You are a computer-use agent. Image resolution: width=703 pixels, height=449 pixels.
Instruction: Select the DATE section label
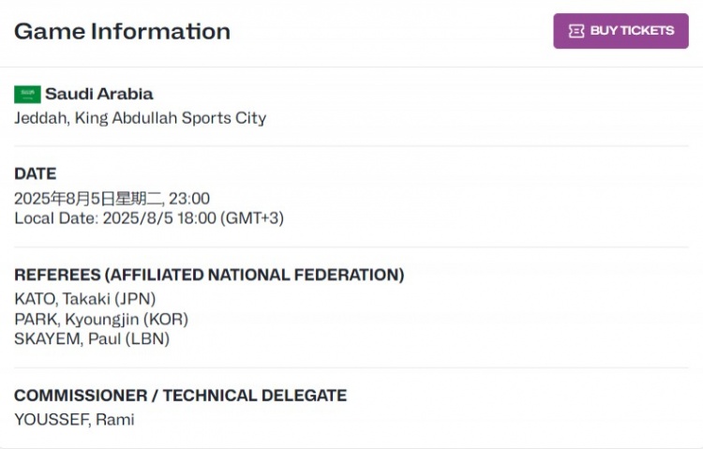[35, 173]
